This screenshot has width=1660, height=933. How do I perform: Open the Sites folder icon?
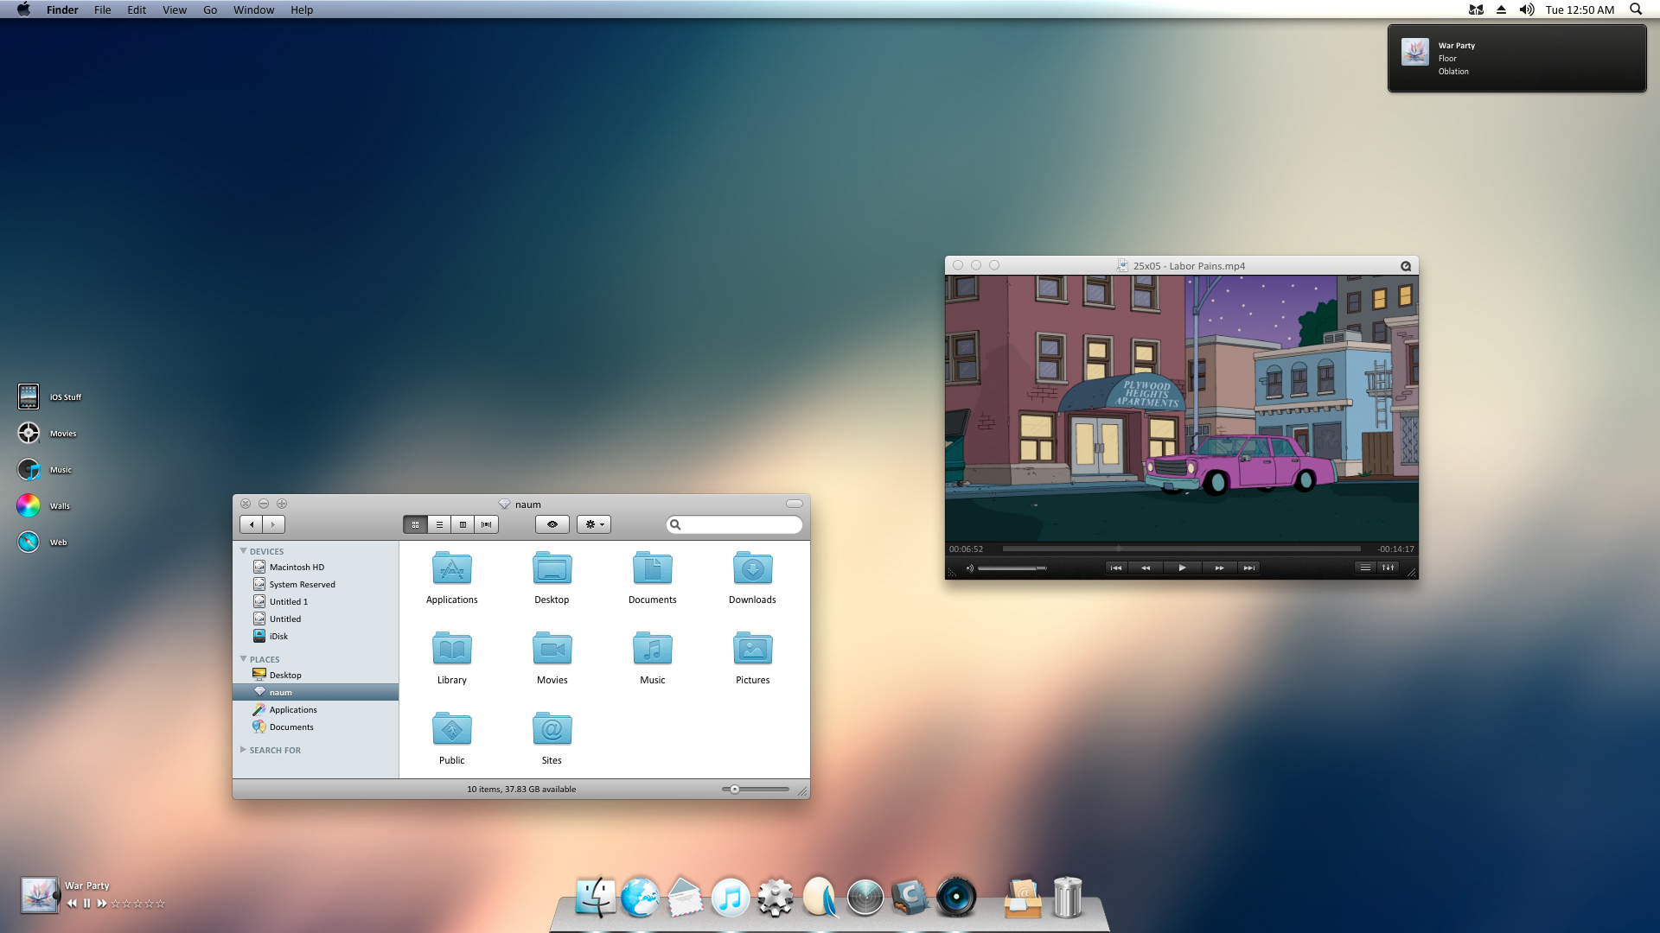(x=552, y=729)
